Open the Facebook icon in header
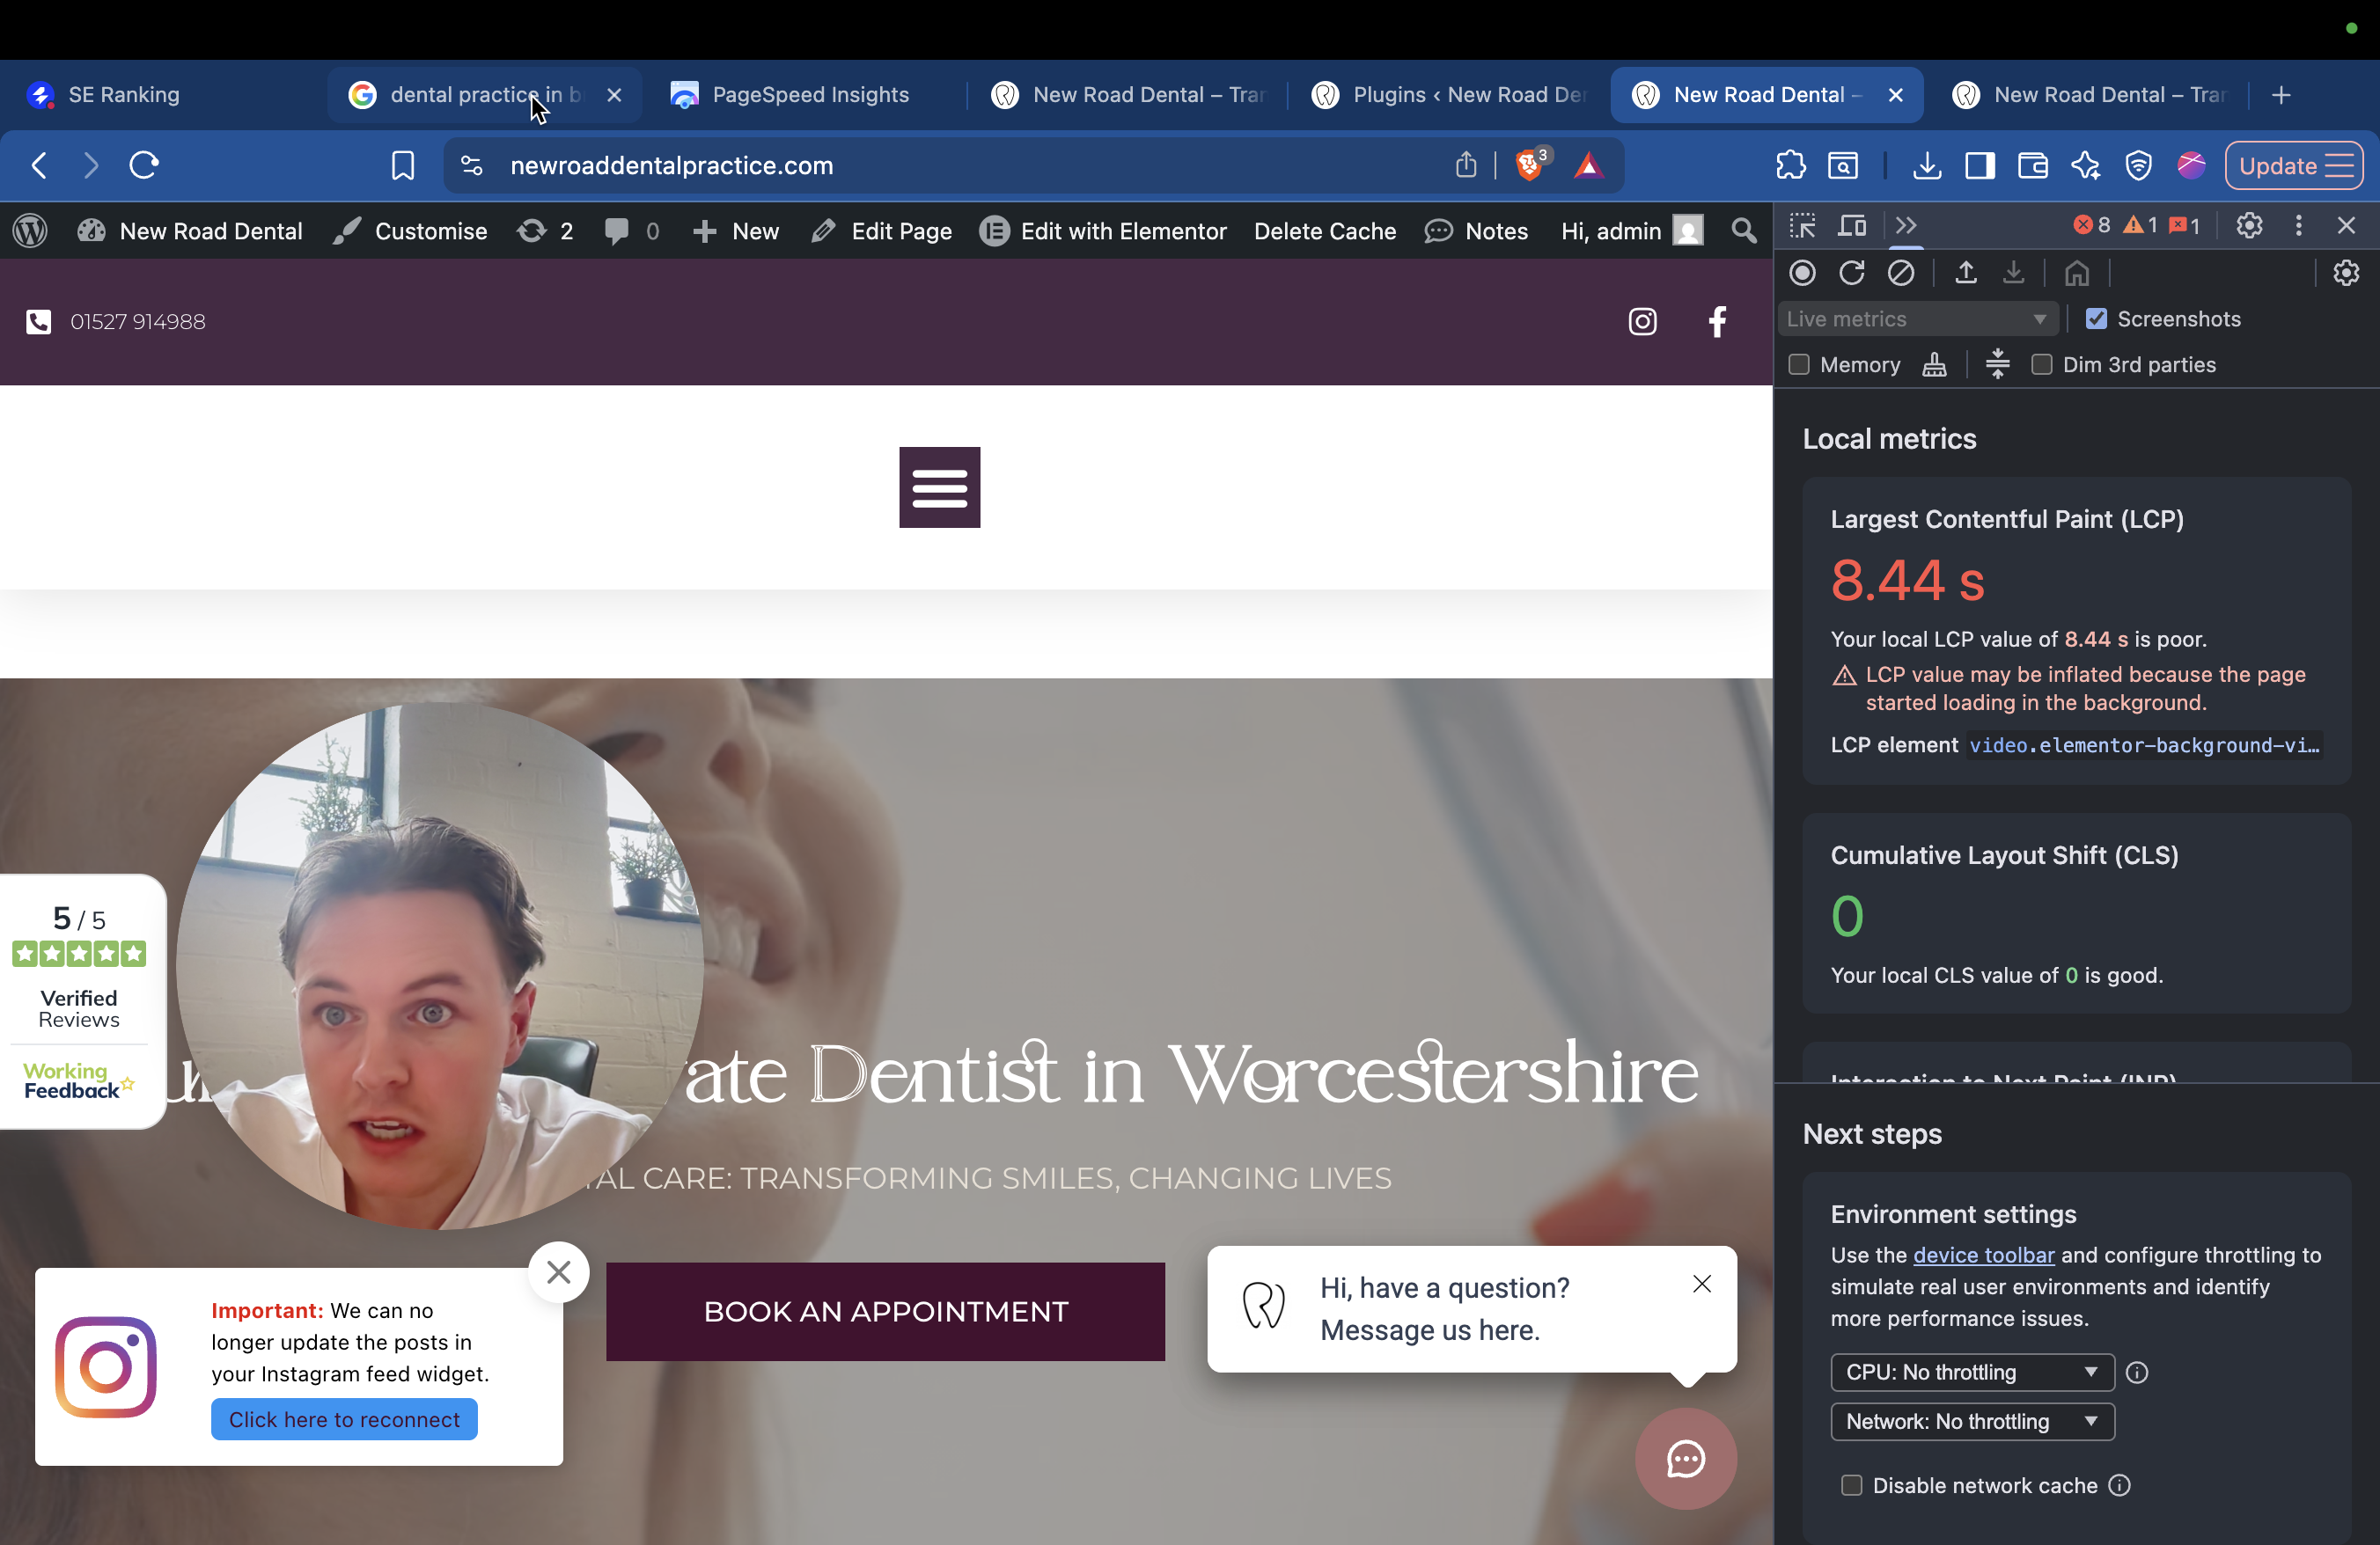Viewport: 2380px width, 1545px height. pos(1717,322)
